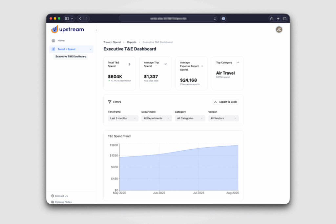Viewport: 336px width, 224px height.
Task: Reload the page
Action: pos(215,19)
